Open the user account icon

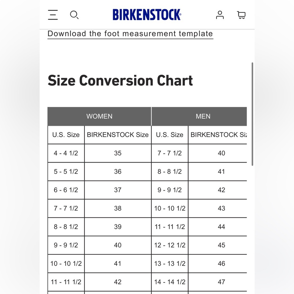[220, 15]
